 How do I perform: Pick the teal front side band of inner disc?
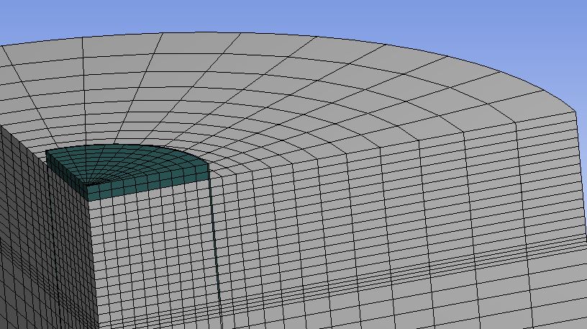pyautogui.click(x=148, y=183)
